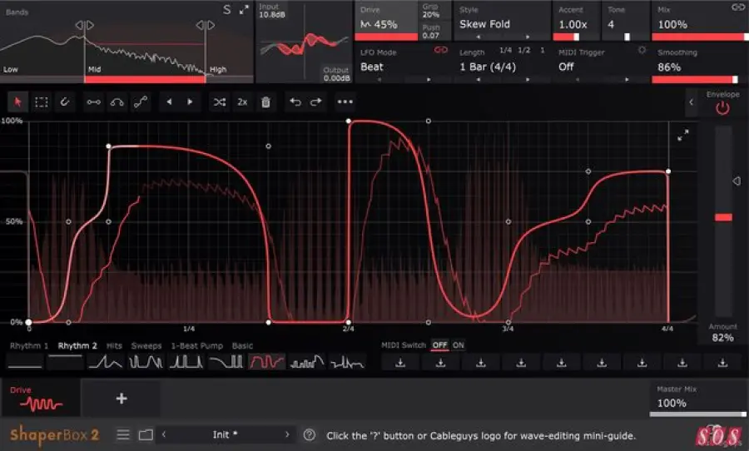Viewport: 749px width, 451px height.
Task: Open the Sweeps preset tab
Action: tap(146, 345)
